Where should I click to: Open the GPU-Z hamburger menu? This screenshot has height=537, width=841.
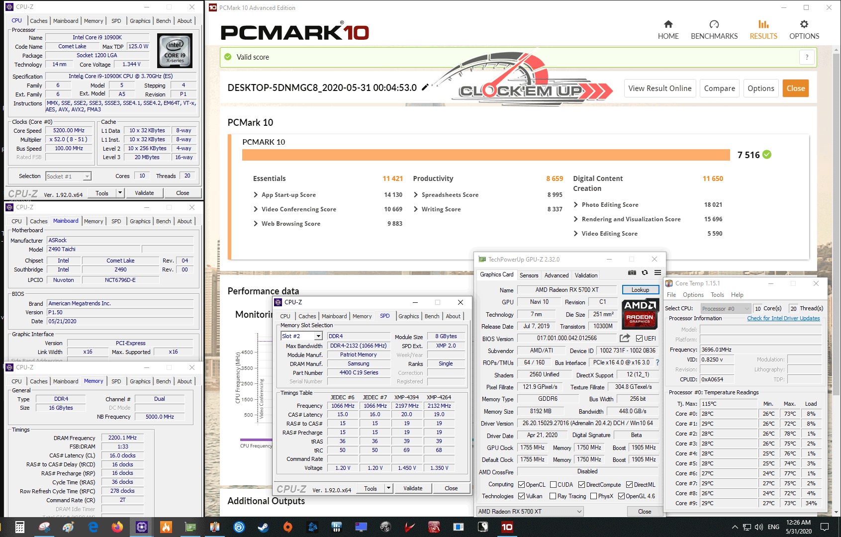click(x=657, y=272)
